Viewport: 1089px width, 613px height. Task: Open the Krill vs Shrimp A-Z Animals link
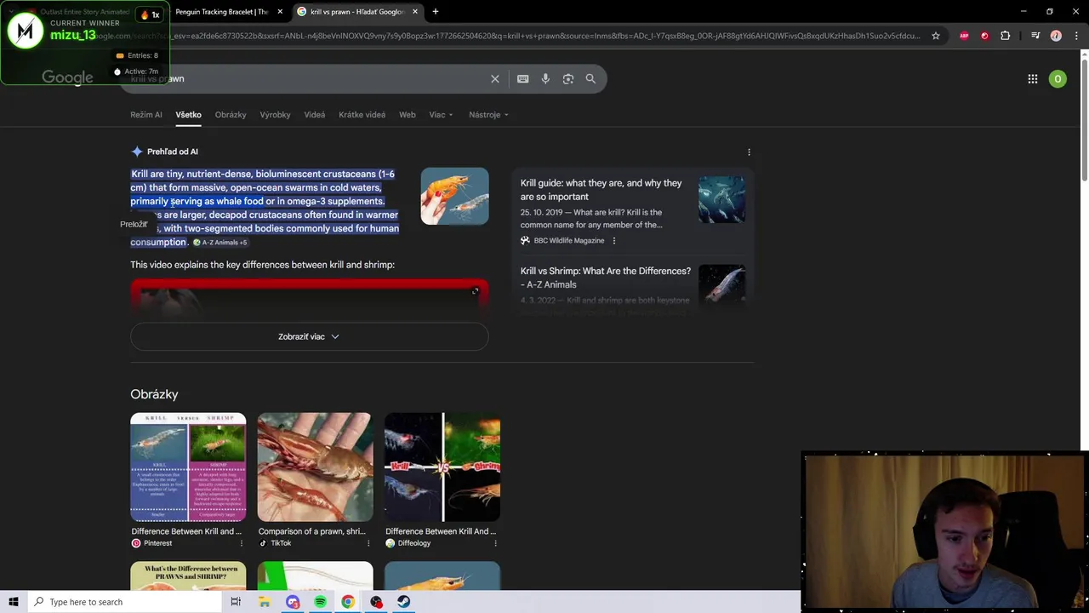[605, 278]
